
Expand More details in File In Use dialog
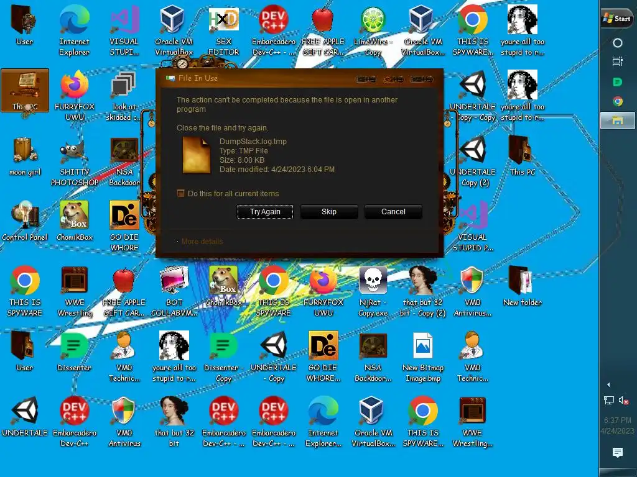pyautogui.click(x=202, y=242)
